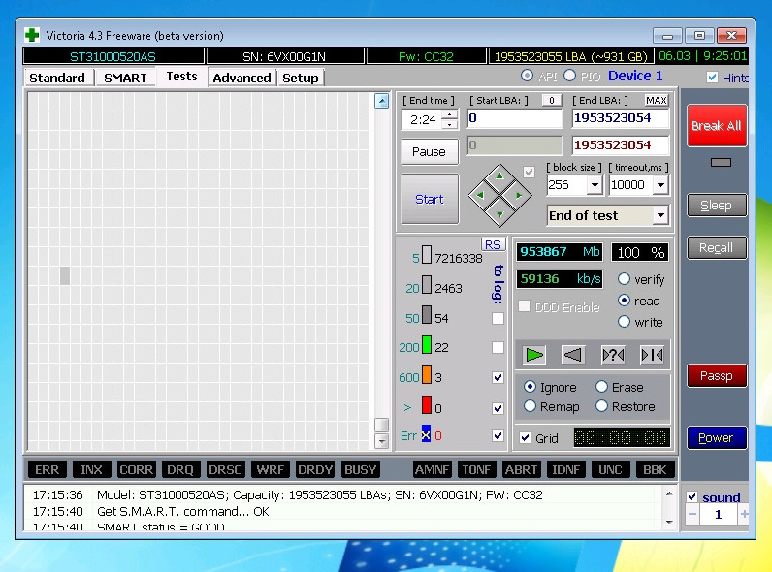Click the green play forward scan button
772x572 pixels.
(534, 355)
